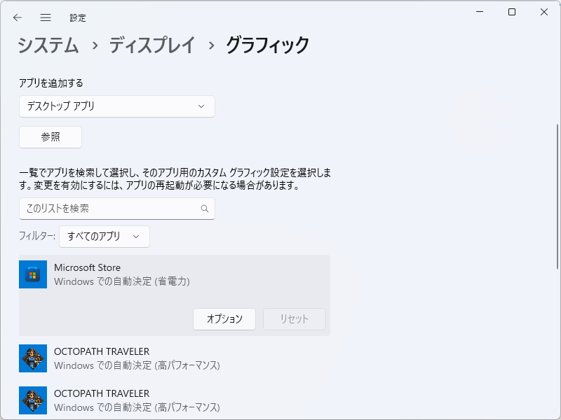The image size is (561, 420).
Task: Open the すべてのアプリ filter dropdown
Action: pos(104,237)
